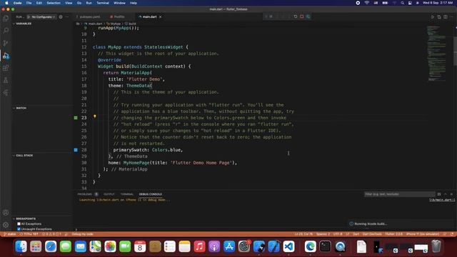Toggle the Uncaught Exceptions breakpoint checkbox
The image size is (457, 257).
pos(19,229)
